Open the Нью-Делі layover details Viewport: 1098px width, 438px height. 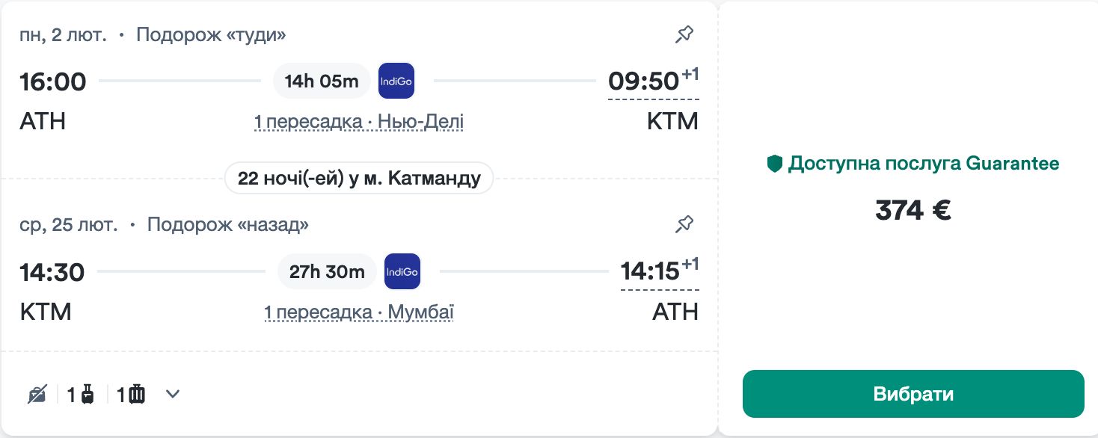pos(358,122)
